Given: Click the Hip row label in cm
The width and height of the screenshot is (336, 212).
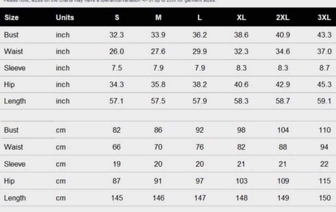Looking at the screenshot, I should pyautogui.click(x=9, y=181).
